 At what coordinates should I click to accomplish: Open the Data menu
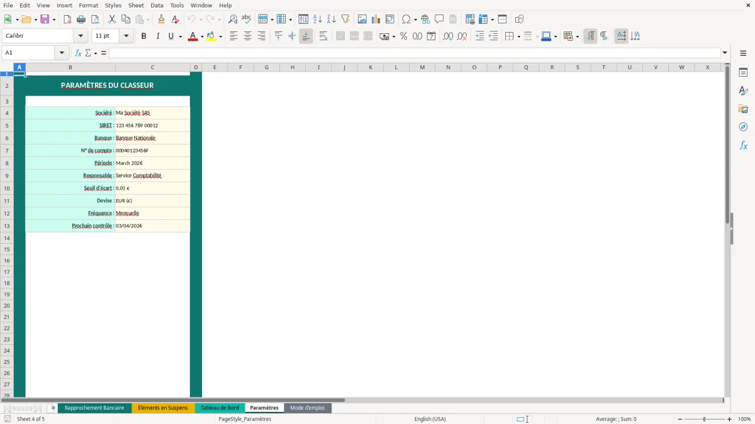[157, 5]
